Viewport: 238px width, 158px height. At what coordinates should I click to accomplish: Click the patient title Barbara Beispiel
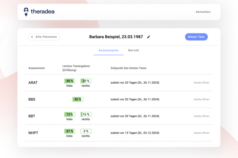tap(116, 37)
